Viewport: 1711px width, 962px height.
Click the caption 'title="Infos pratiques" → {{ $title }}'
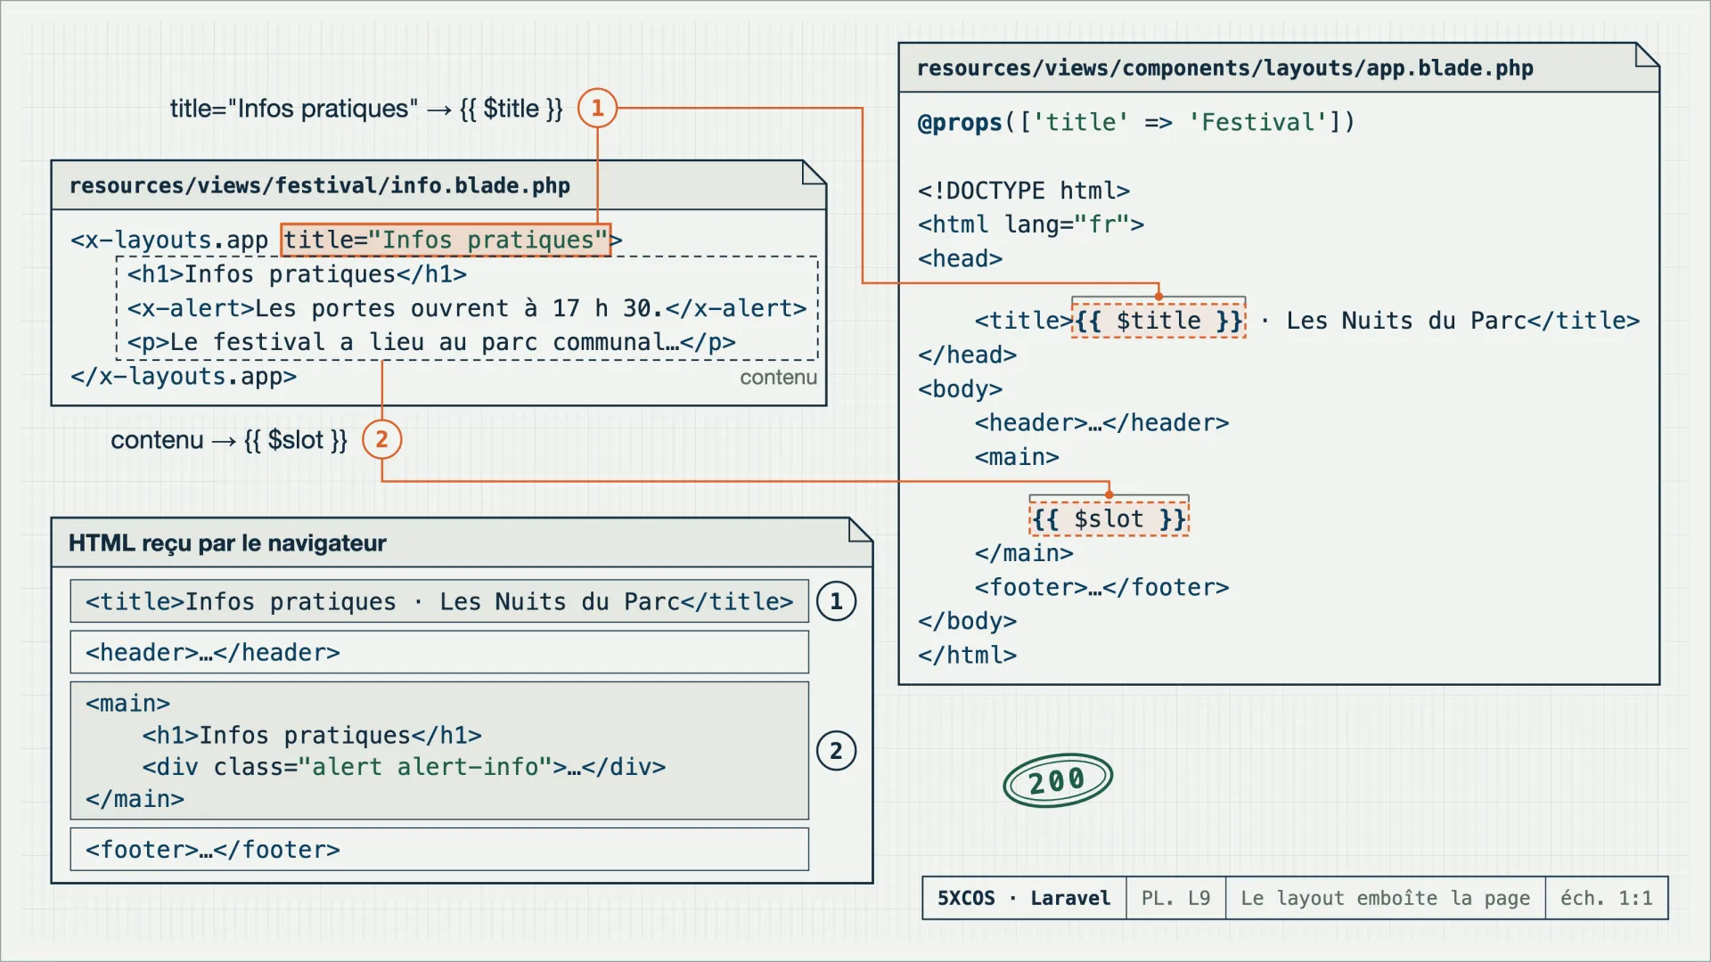(366, 109)
